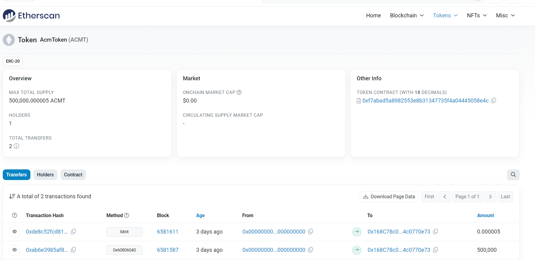This screenshot has height=260, width=535.
Task: Toggle the Age column format
Action: tap(200, 215)
